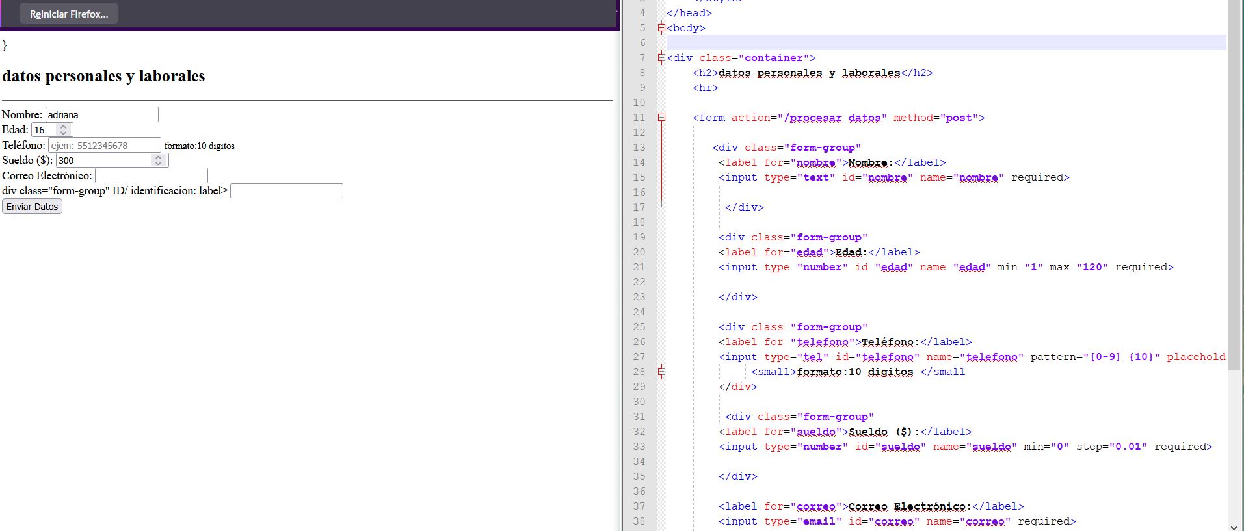Click line number 6 in the gutter

click(x=642, y=43)
